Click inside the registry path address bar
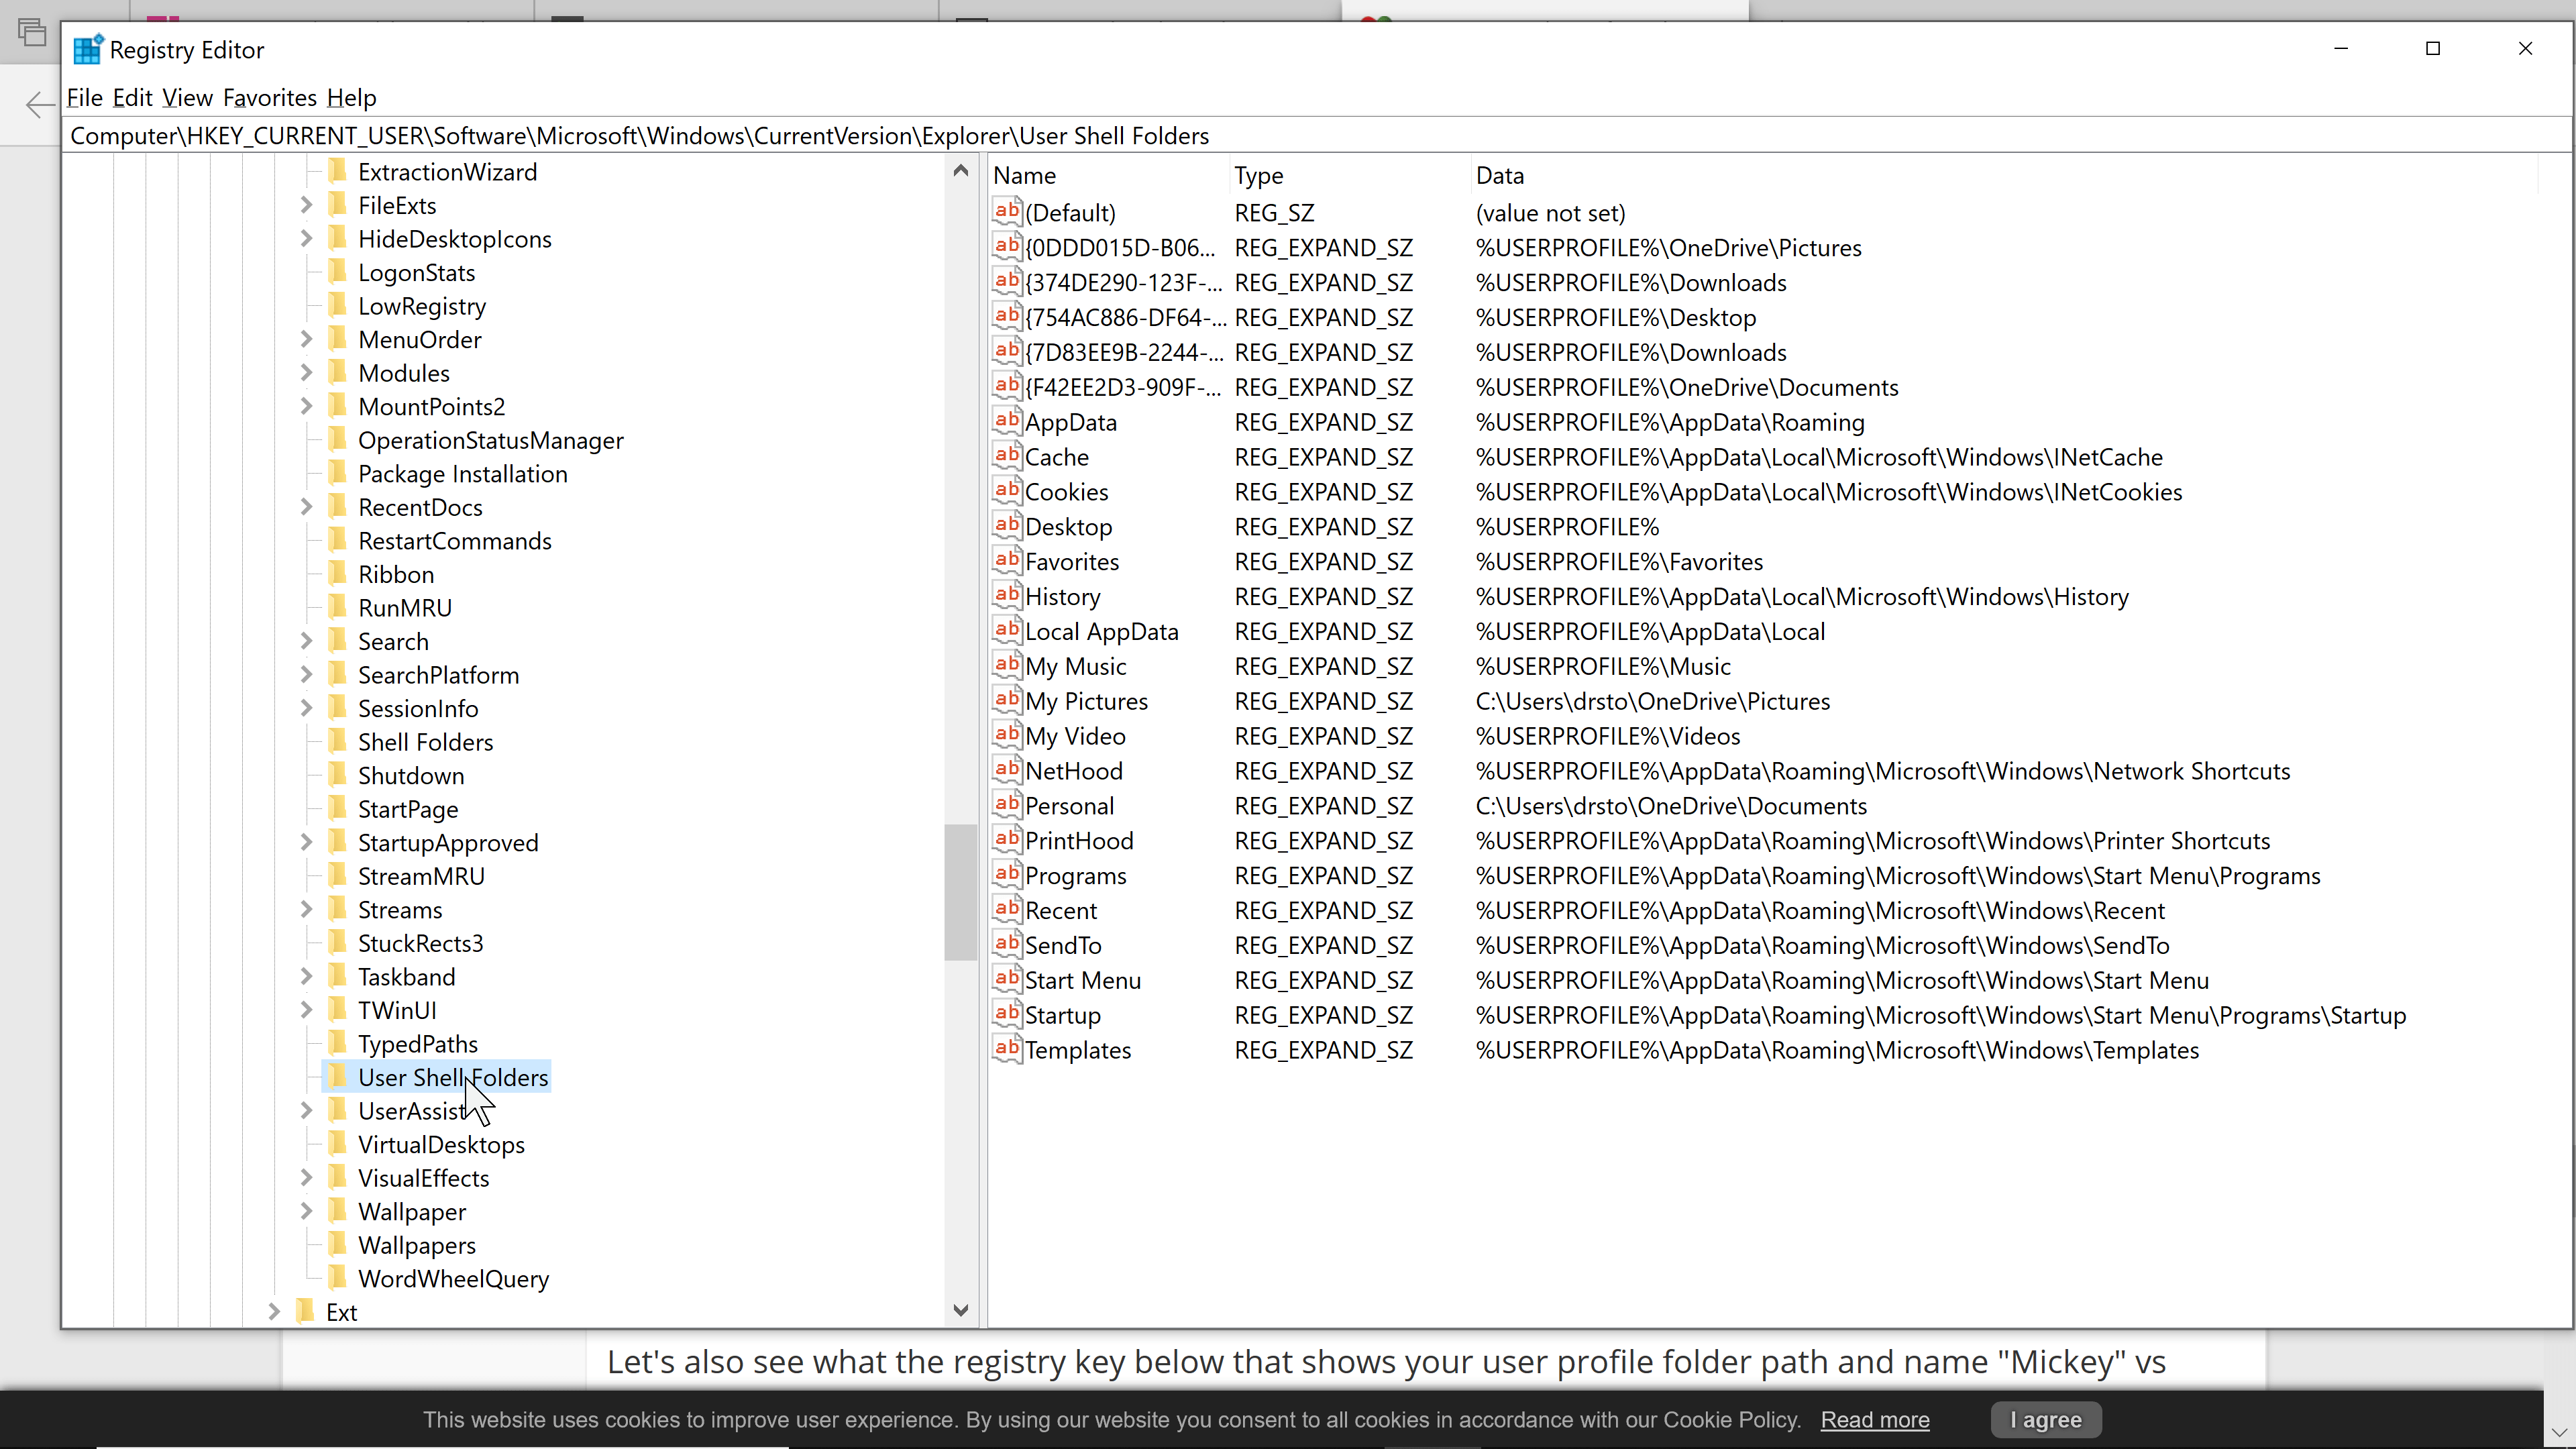This screenshot has width=2576, height=1449. click(1300, 135)
